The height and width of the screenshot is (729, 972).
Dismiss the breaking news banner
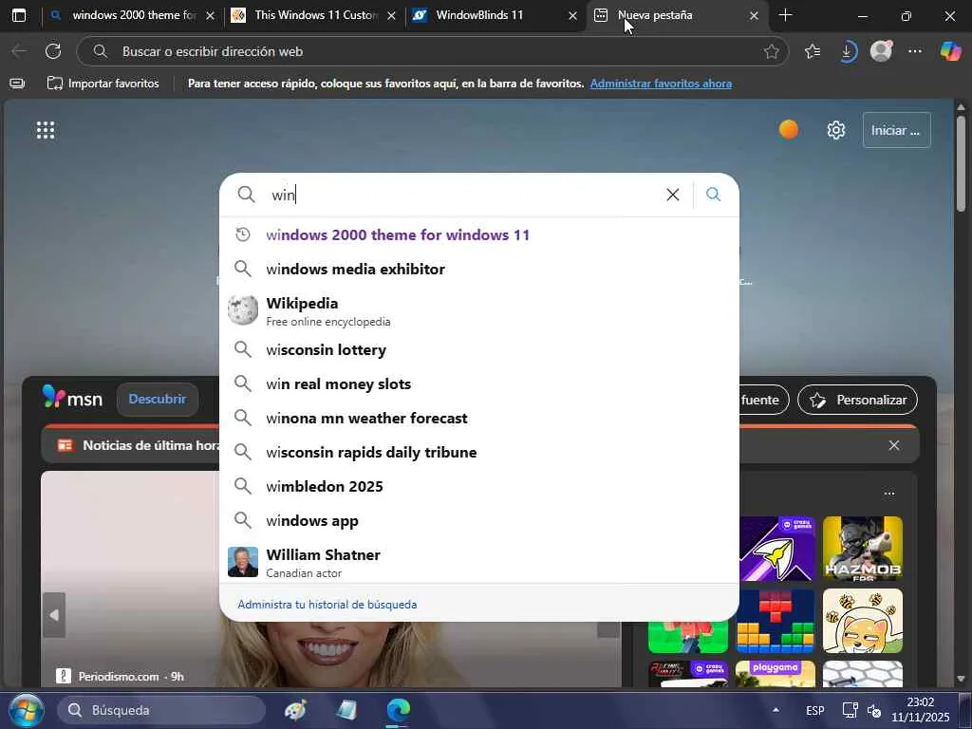tap(894, 446)
